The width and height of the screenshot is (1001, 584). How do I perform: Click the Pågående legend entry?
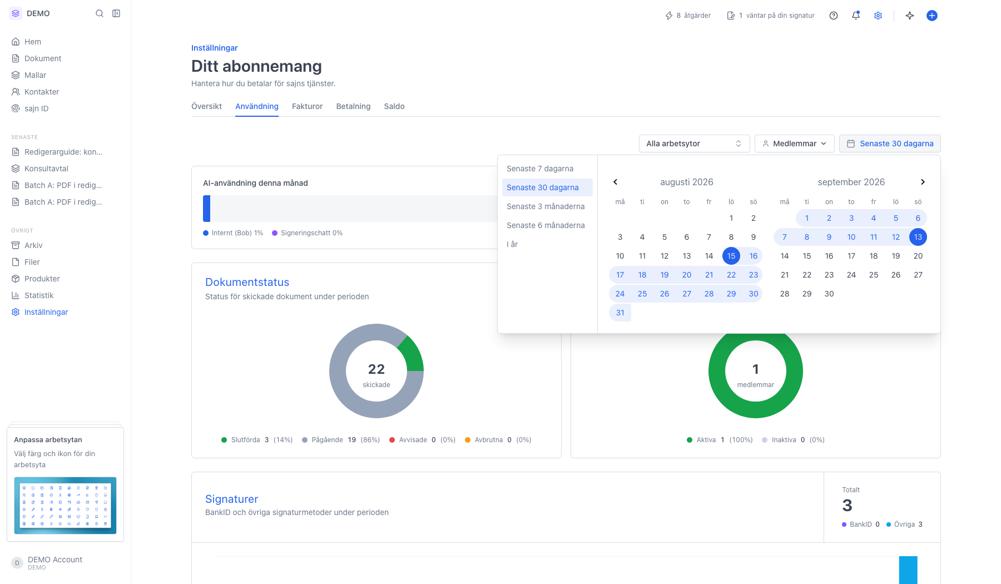click(341, 440)
